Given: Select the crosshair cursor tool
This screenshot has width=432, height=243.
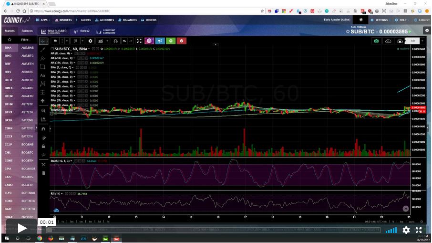Looking at the screenshot, I should 43,42.
